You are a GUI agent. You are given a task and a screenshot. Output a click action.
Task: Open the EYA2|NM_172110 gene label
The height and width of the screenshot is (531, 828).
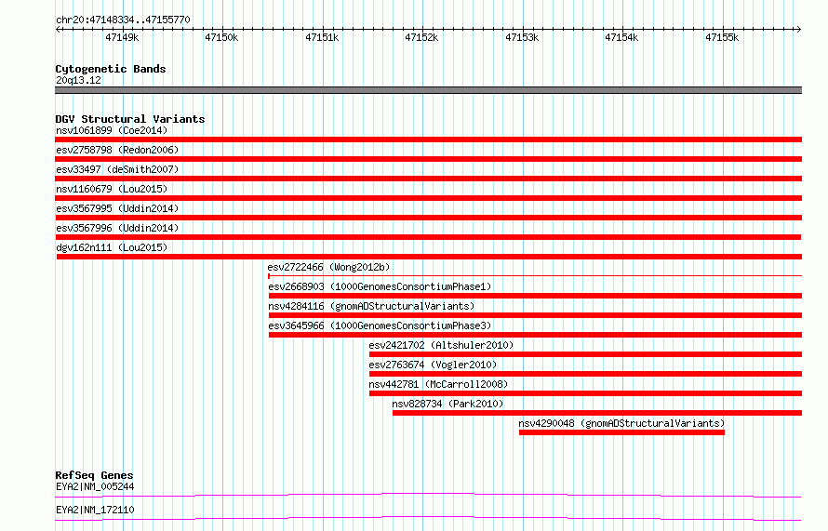[95, 510]
